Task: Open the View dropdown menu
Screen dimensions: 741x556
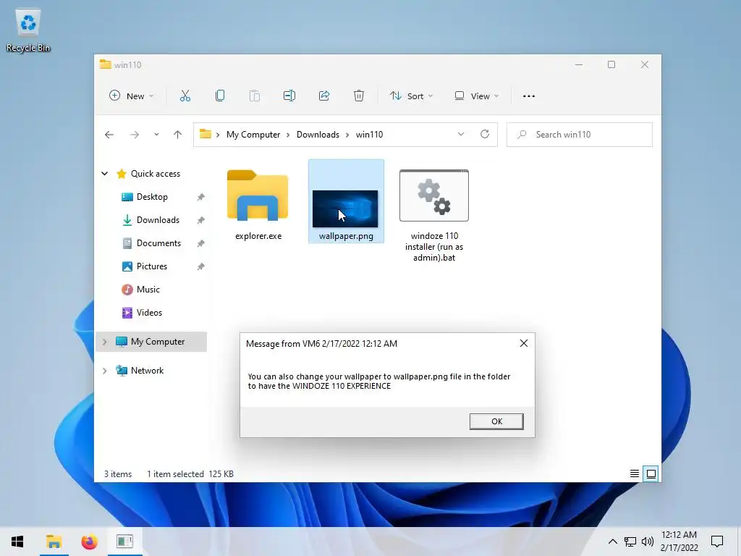Action: coord(476,96)
